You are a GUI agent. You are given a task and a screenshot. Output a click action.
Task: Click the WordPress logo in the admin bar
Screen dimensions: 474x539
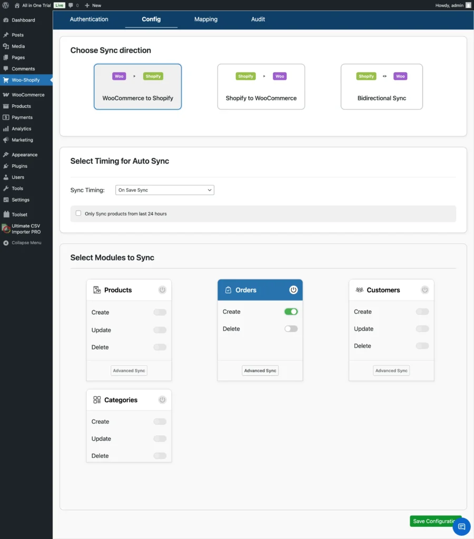pos(5,5)
